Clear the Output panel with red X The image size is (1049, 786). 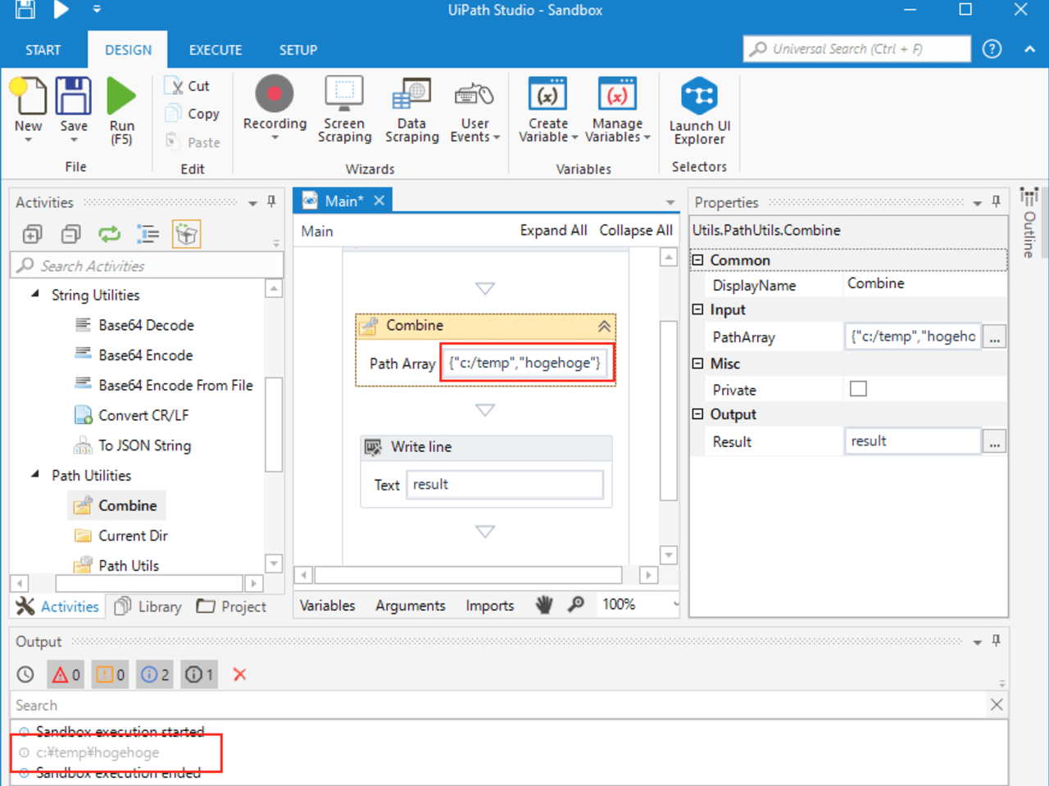[239, 675]
